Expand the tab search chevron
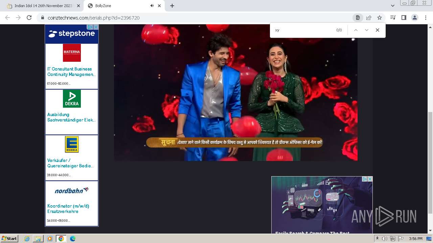The height and width of the screenshot is (243, 433). click(393, 6)
